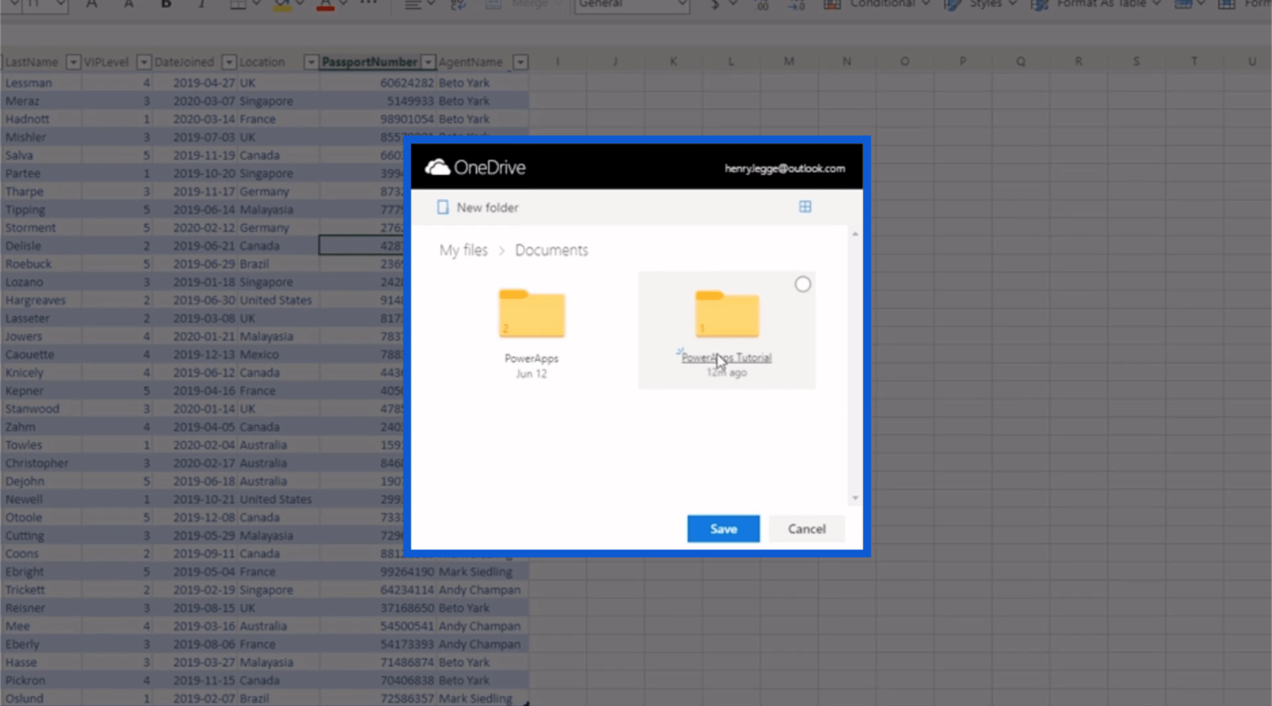Click the dialog scrollbar's up arrow
The height and width of the screenshot is (706, 1272).
(x=855, y=235)
